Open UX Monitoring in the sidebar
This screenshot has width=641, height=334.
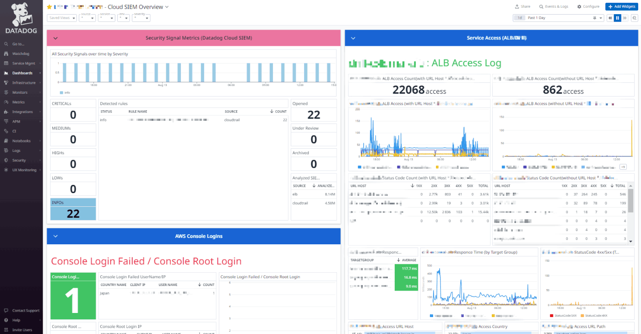pyautogui.click(x=24, y=170)
